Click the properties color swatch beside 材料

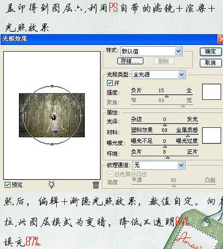coord(212,135)
